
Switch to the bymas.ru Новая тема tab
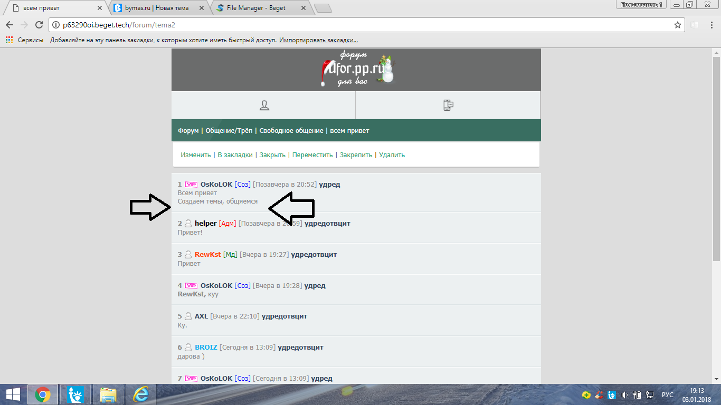click(158, 8)
